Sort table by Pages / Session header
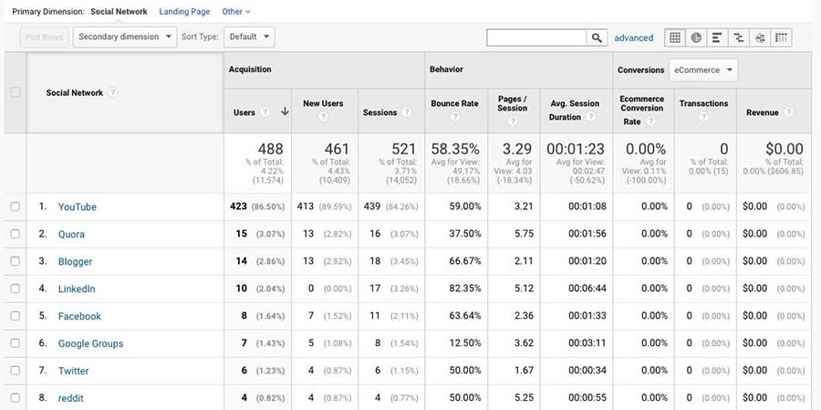 [513, 103]
